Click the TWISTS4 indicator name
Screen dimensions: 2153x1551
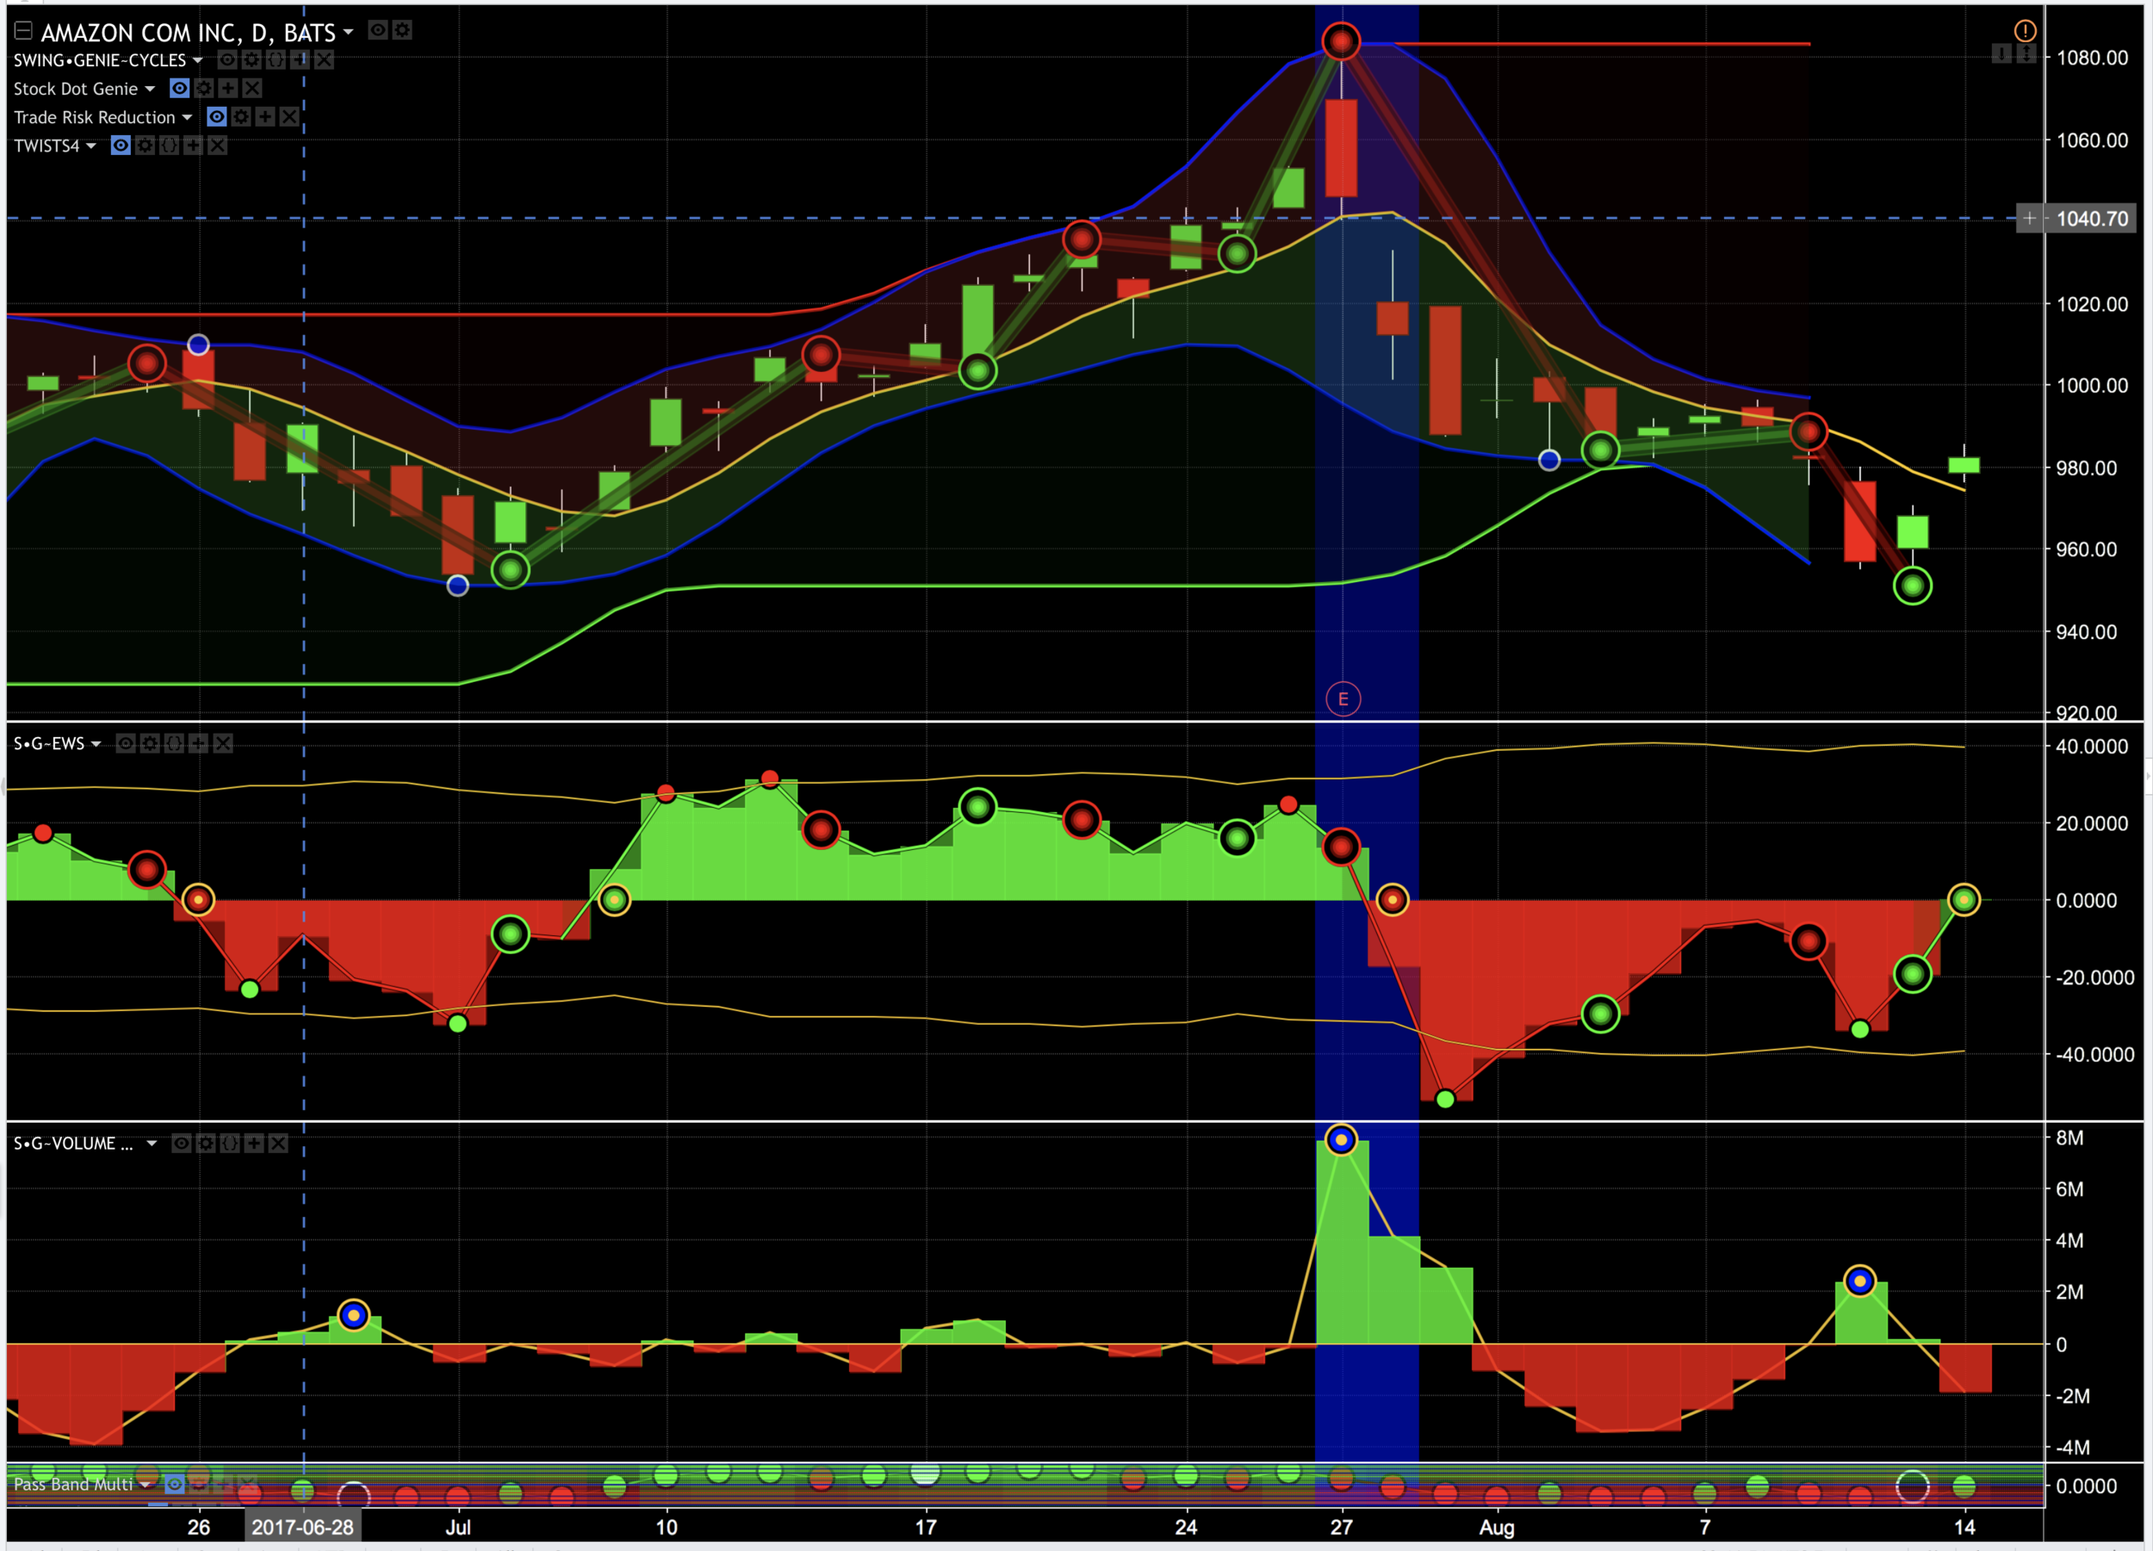click(x=47, y=146)
